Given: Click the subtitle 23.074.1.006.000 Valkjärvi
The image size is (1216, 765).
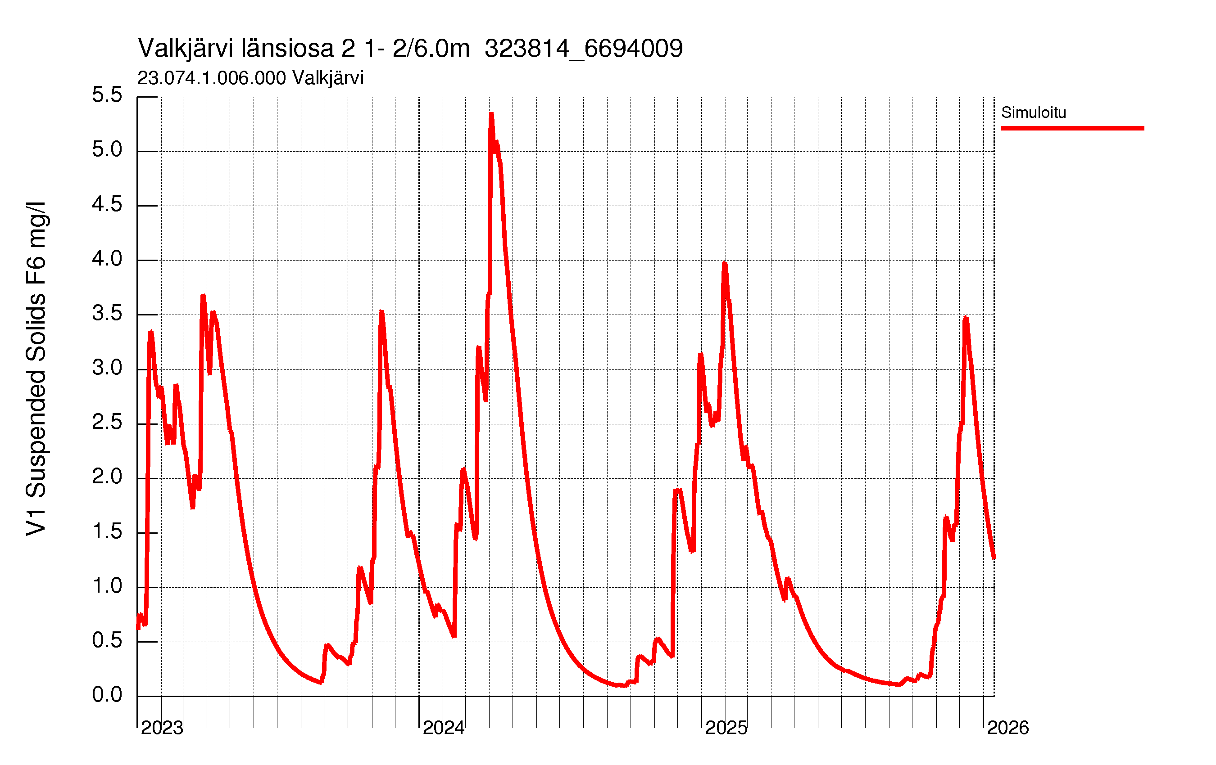Looking at the screenshot, I should point(250,78).
